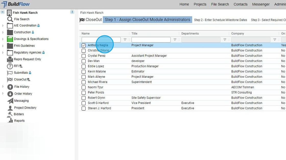
Task: Click the Order History download icon
Action: (10, 94)
